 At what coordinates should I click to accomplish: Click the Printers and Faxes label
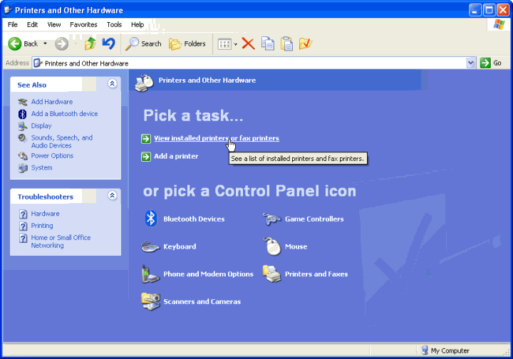tap(316, 274)
